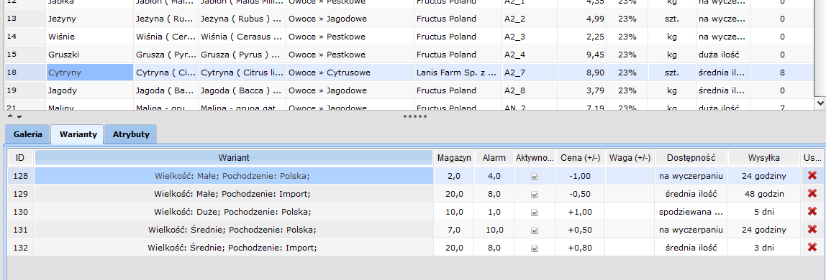Sort by the Dostępność column header

[x=691, y=158]
